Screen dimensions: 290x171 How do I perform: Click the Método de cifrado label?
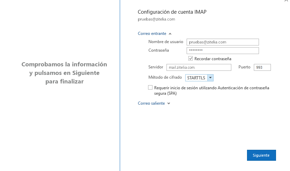tap(165, 77)
